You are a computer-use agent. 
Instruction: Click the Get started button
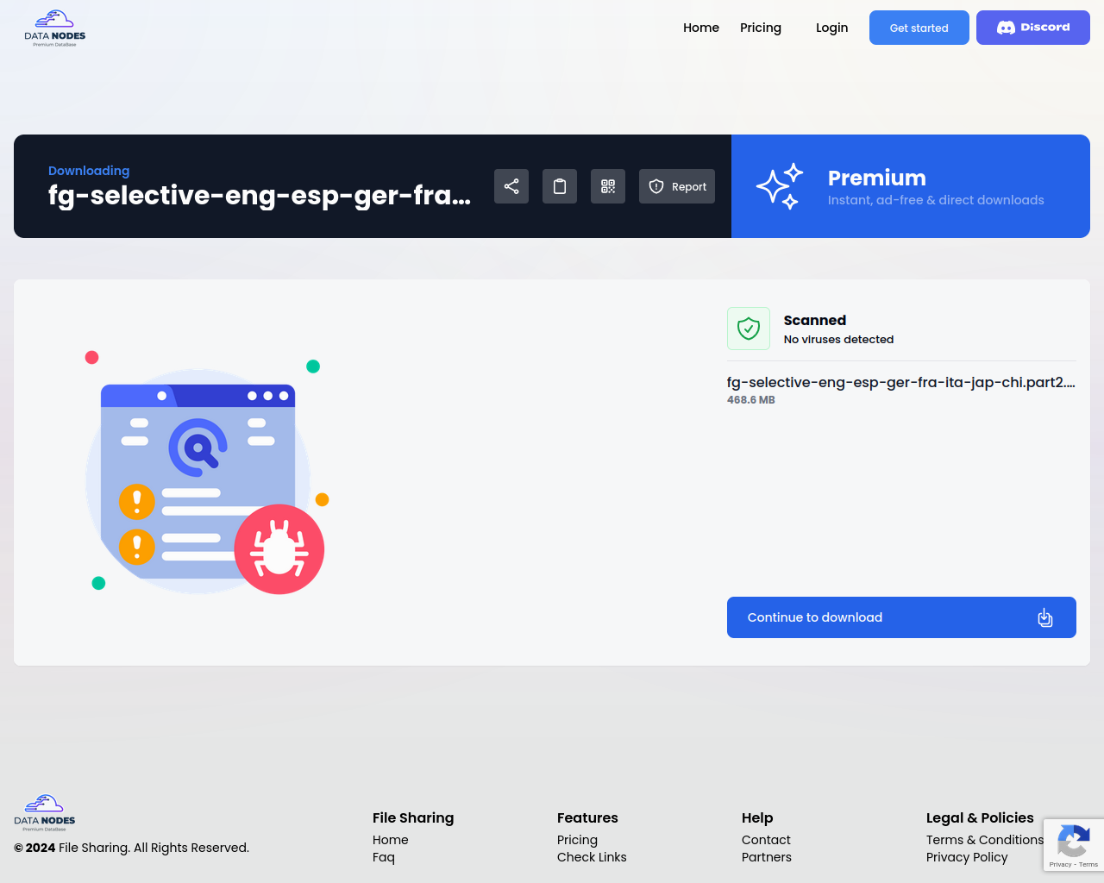point(919,28)
